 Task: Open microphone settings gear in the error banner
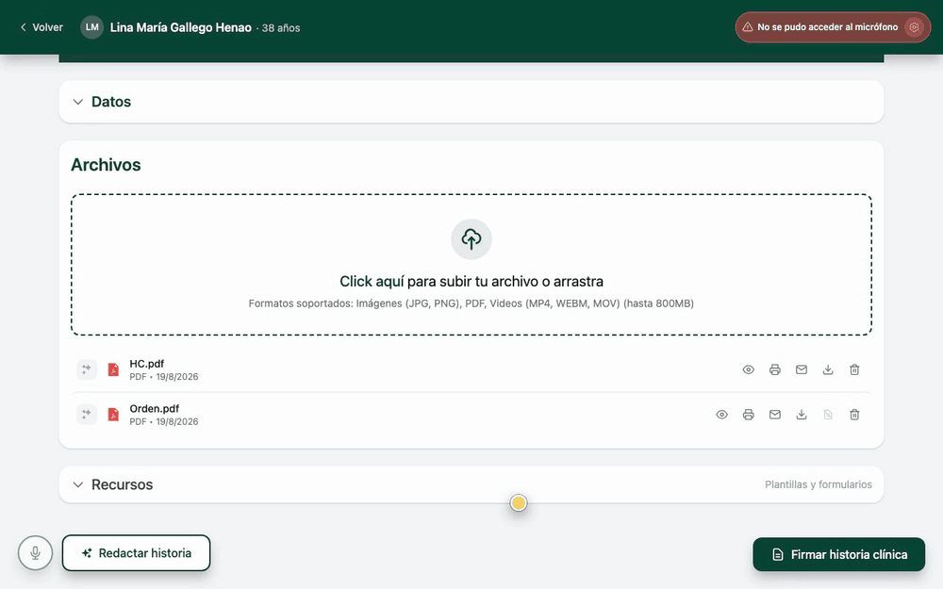(x=914, y=27)
